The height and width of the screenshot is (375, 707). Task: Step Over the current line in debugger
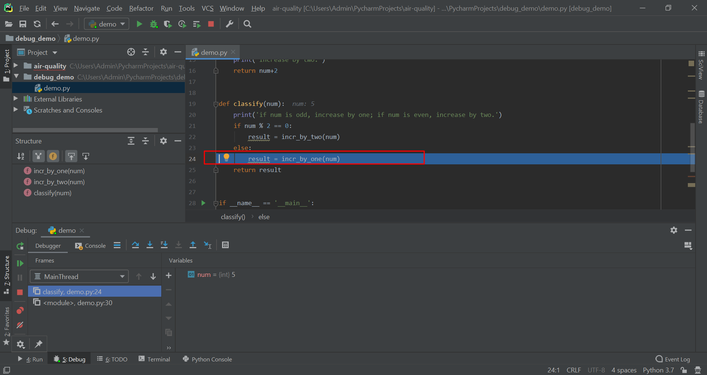coord(136,245)
